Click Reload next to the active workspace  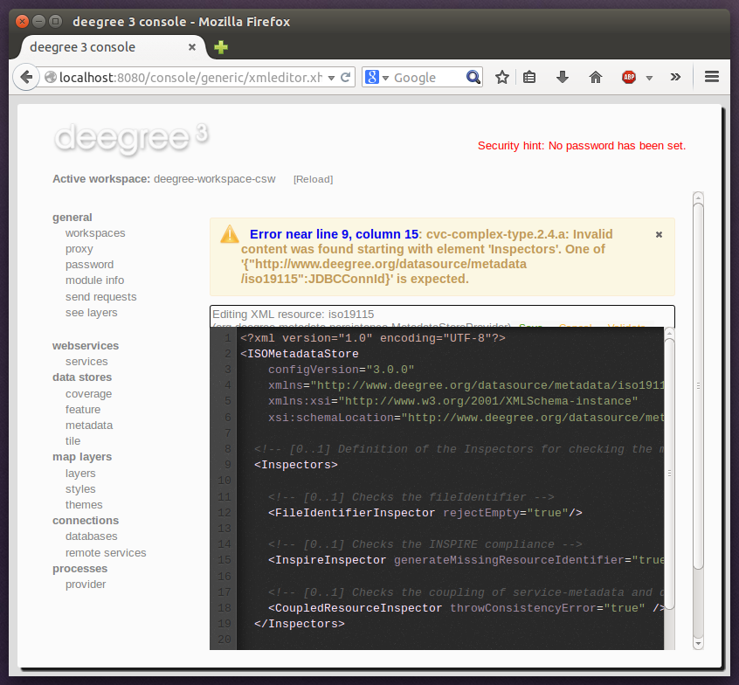tap(313, 179)
